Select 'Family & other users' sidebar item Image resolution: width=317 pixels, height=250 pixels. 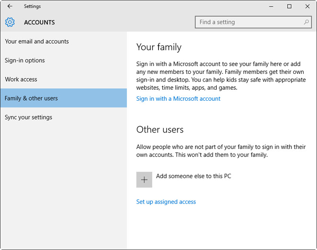pyautogui.click(x=31, y=98)
